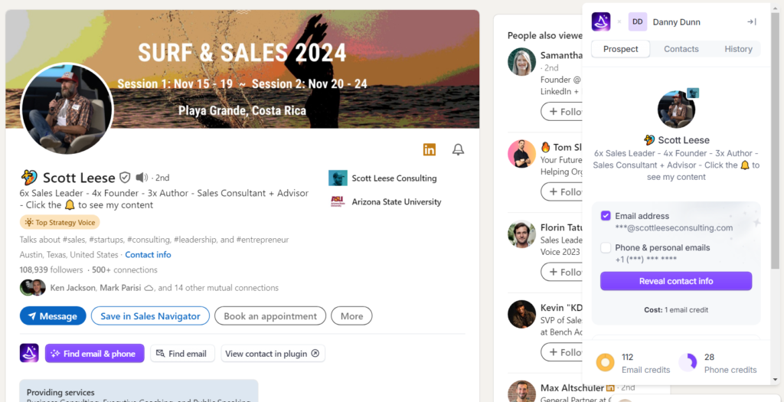The width and height of the screenshot is (784, 402).
Task: Click the LinkedIn icon below the banner
Action: click(429, 149)
